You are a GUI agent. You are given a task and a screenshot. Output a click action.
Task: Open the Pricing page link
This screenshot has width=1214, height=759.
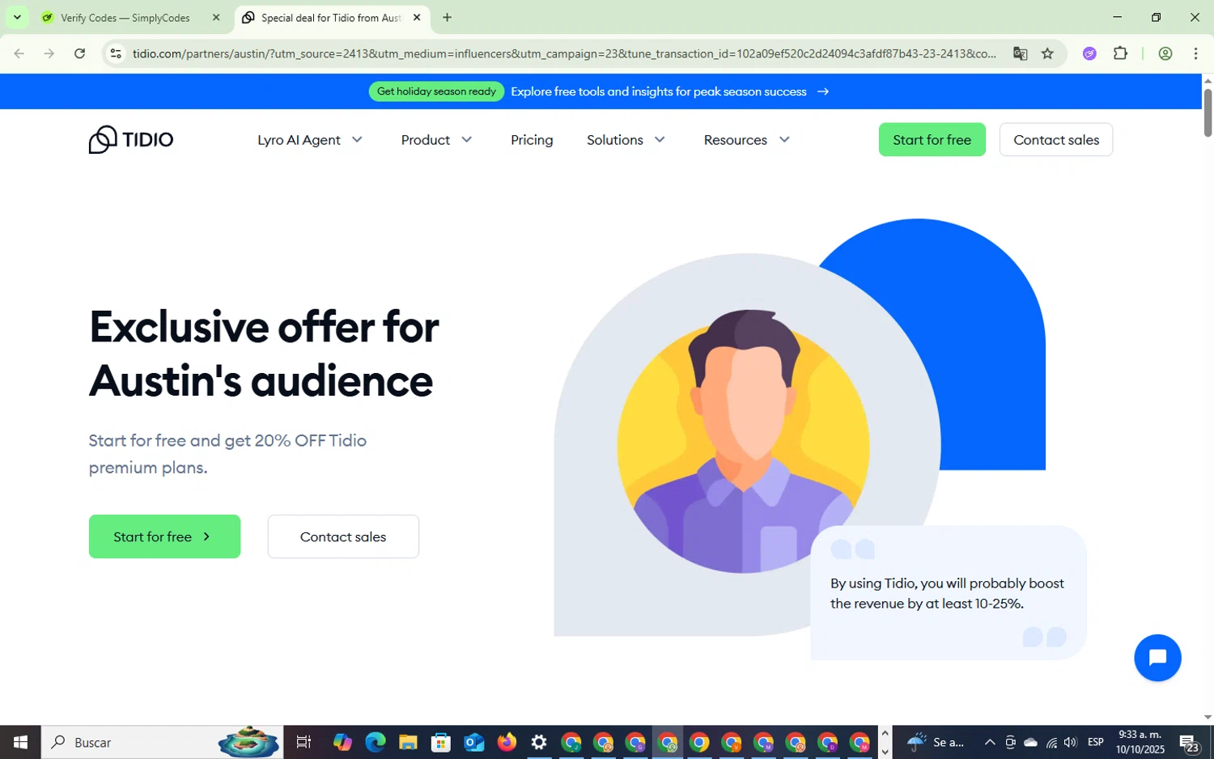(x=532, y=140)
